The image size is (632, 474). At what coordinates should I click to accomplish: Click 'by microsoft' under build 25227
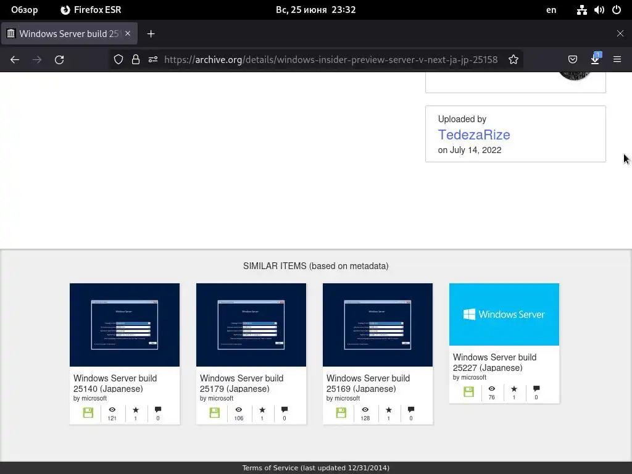pyautogui.click(x=470, y=377)
